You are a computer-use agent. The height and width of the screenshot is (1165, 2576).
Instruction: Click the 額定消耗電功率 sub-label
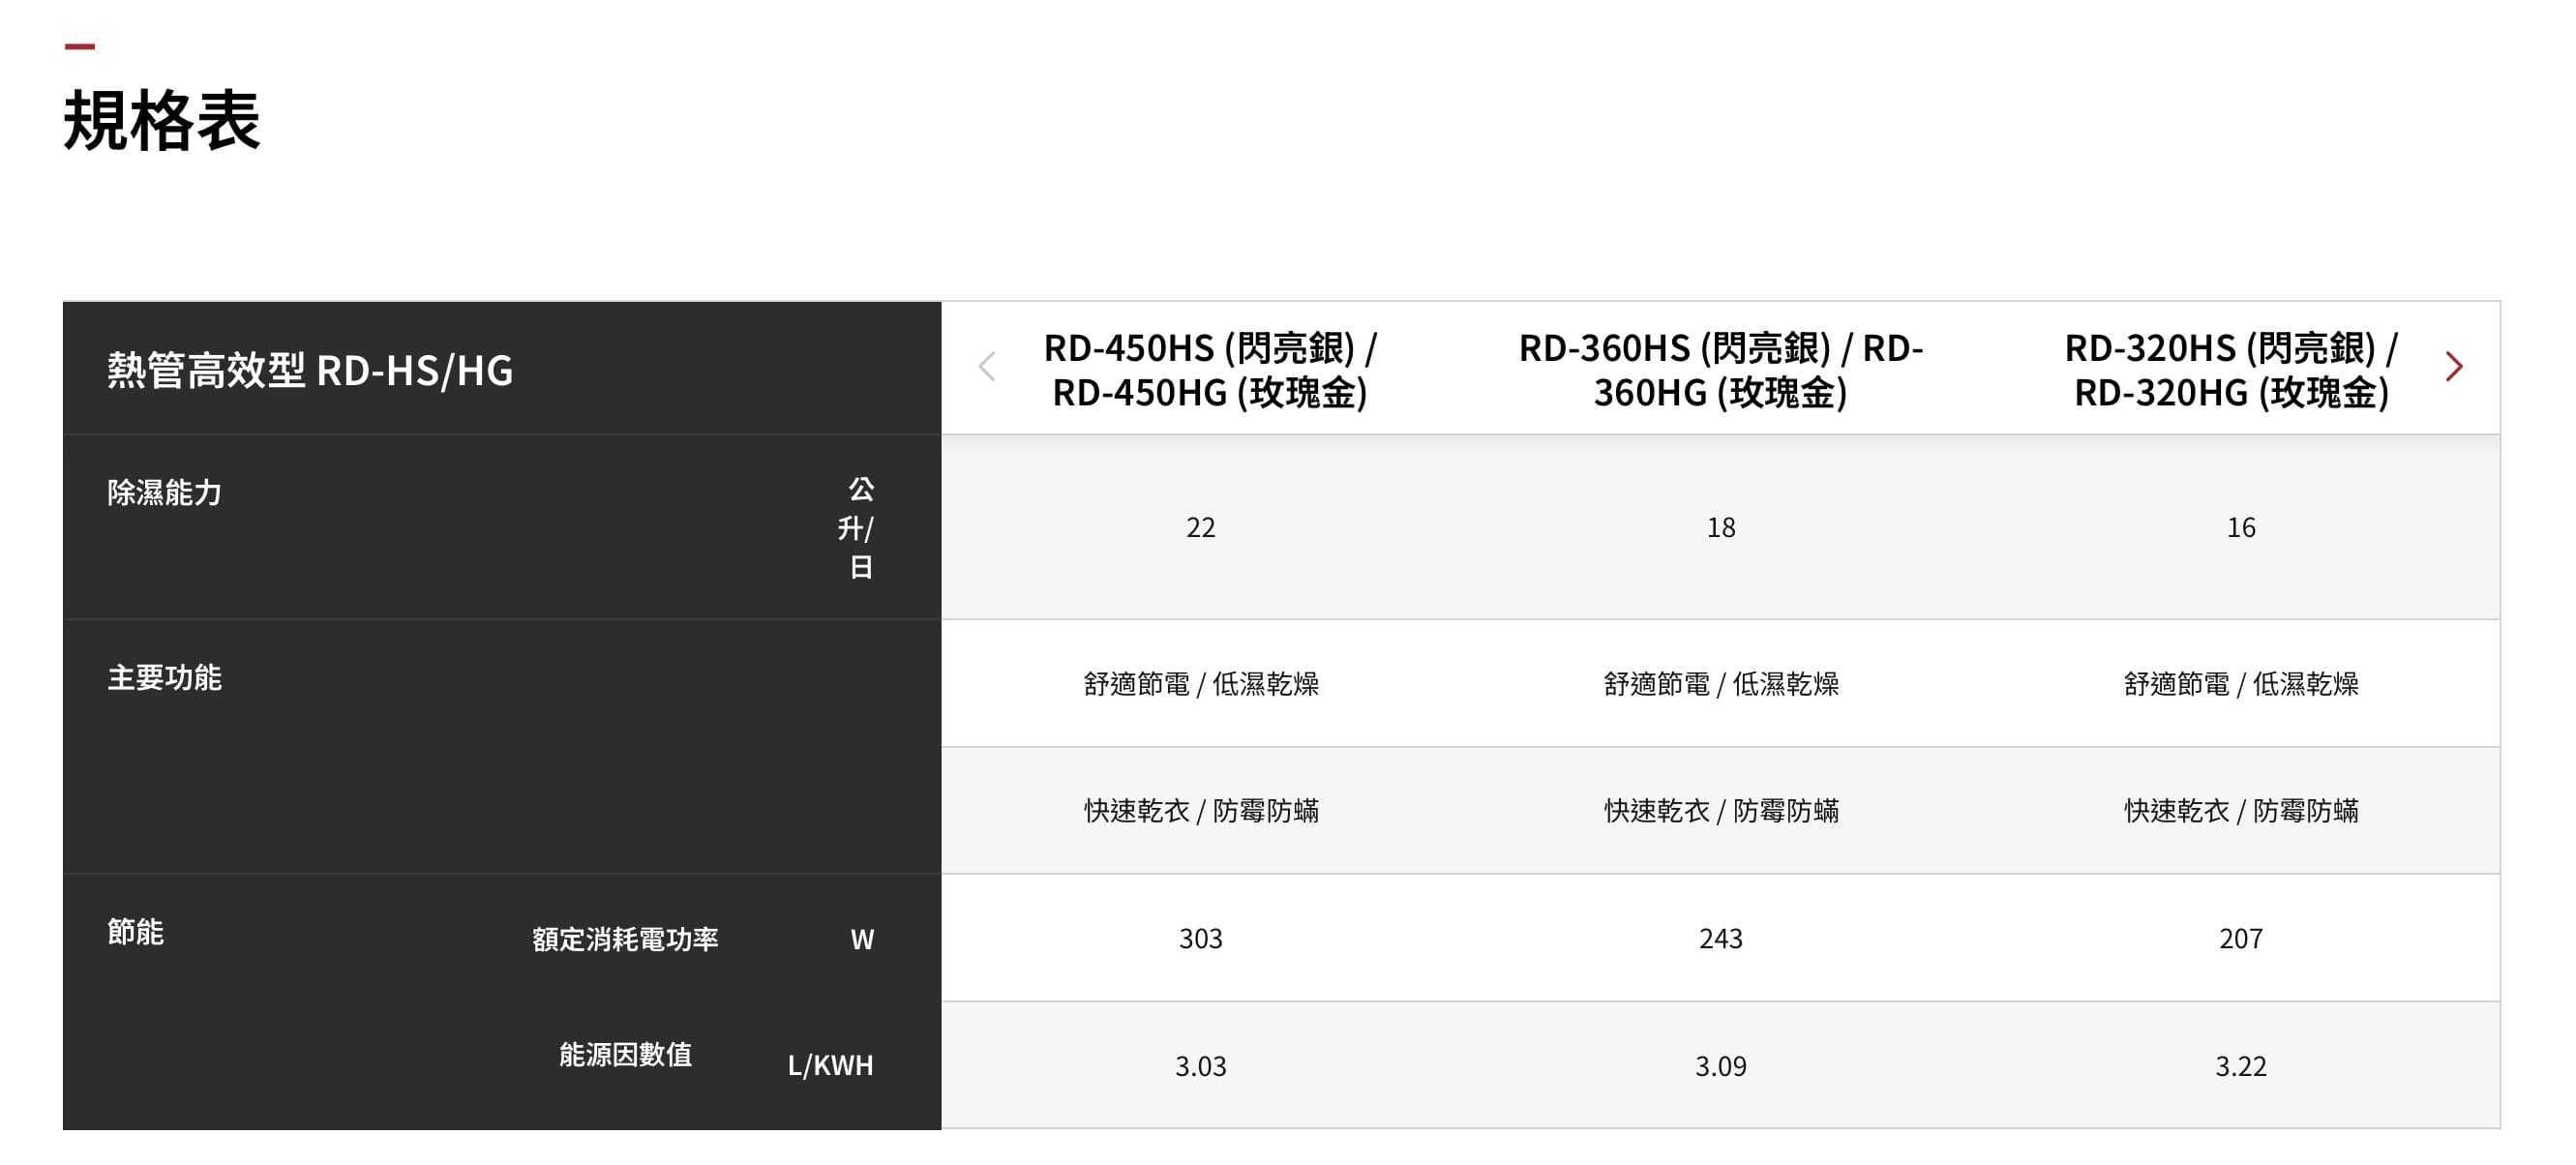(x=625, y=939)
